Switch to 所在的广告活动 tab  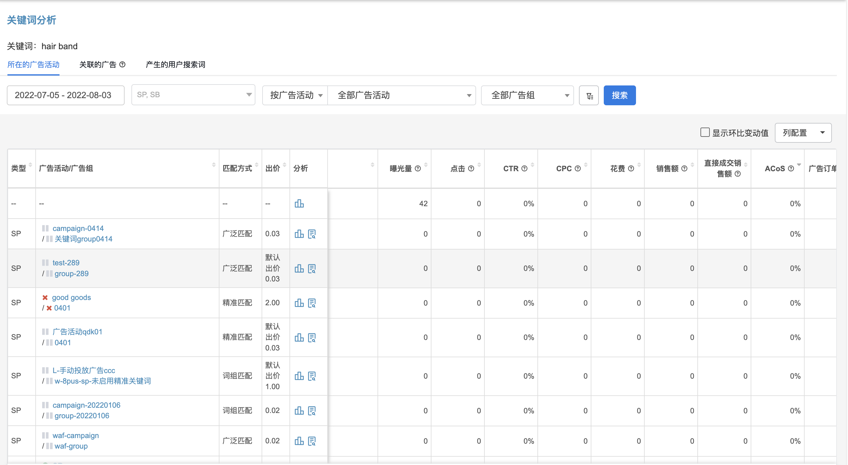(33, 64)
